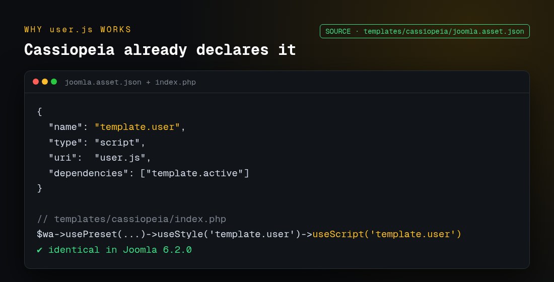Click the "script" value
Screen dimensions: 554x282
click(x=117, y=143)
